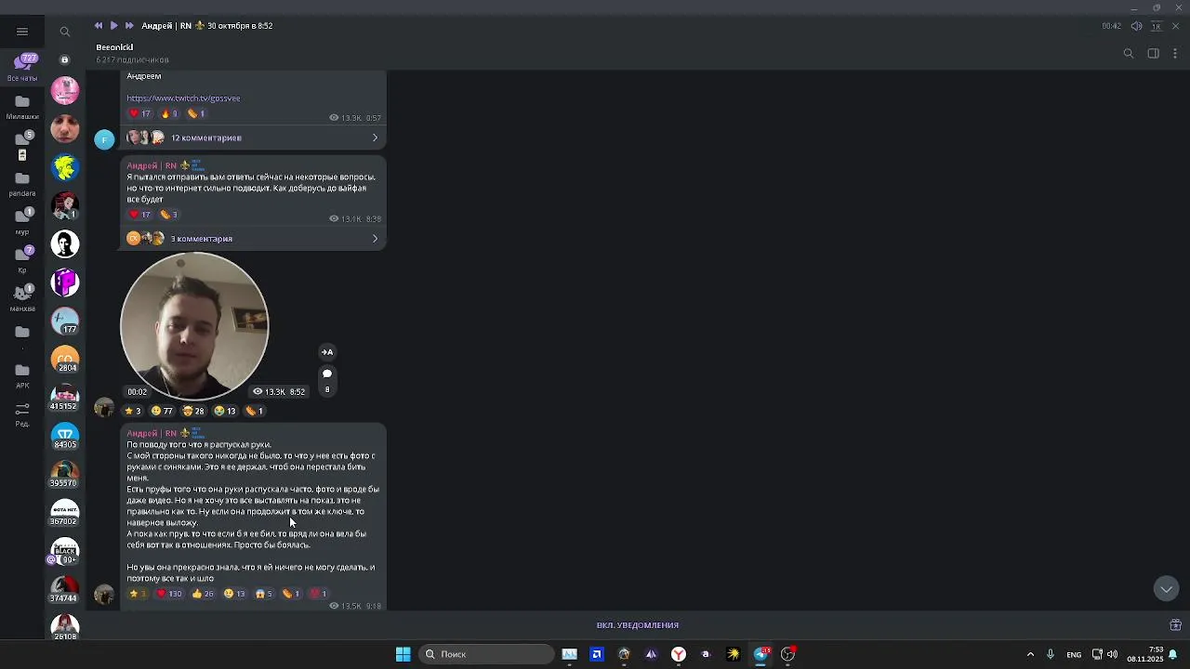This screenshot has width=1190, height=669.
Task: Toggle heart reaction on internet message
Action: pyautogui.click(x=139, y=215)
